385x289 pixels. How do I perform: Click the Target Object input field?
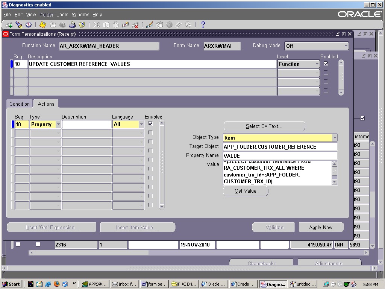280,147
